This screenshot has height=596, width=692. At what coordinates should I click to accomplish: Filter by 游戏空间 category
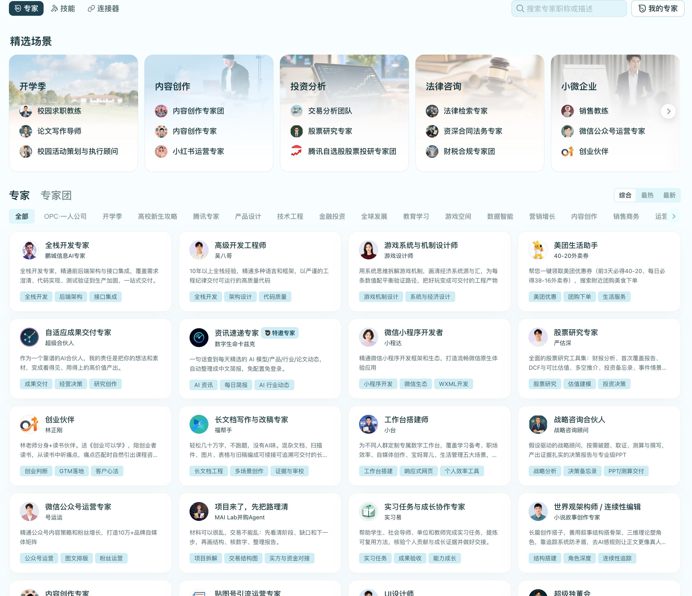(458, 217)
